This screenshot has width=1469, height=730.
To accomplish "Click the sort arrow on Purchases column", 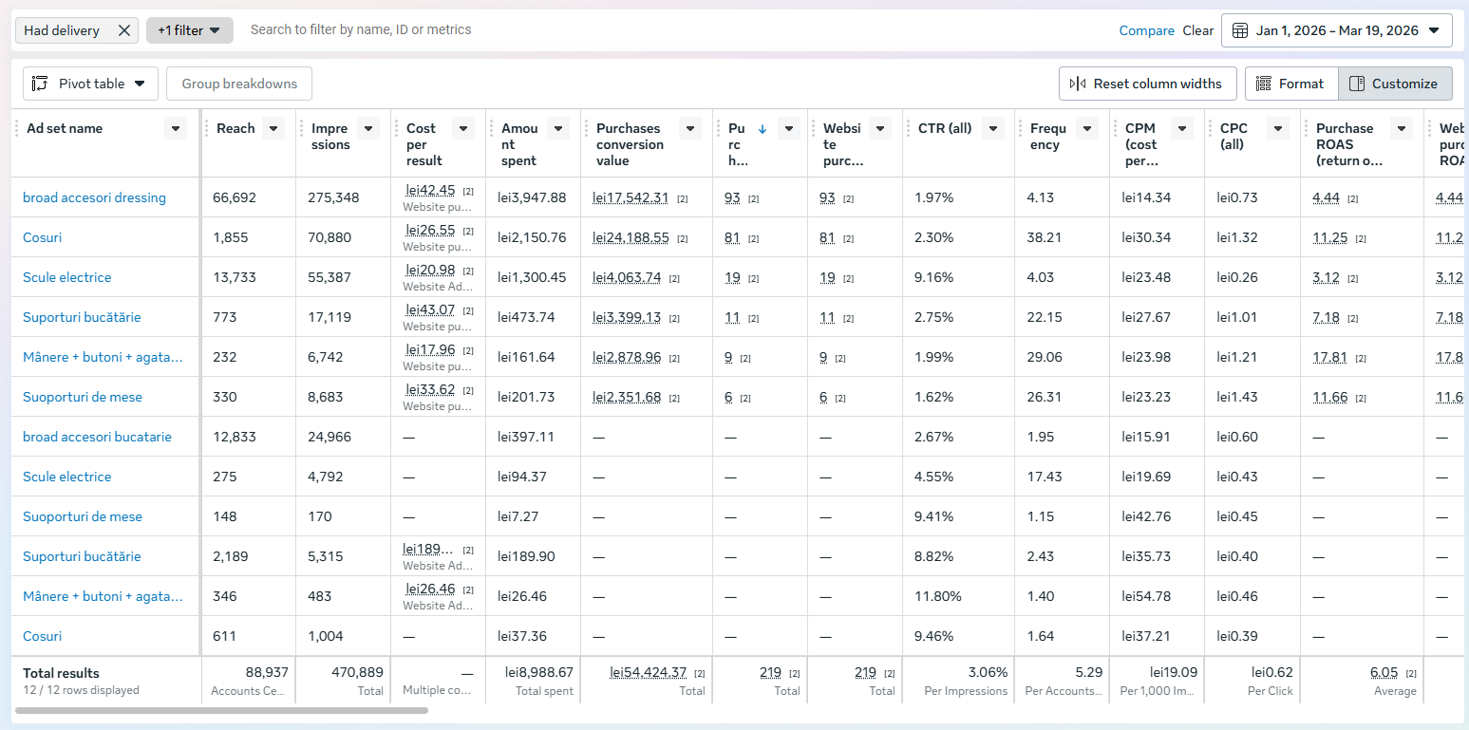I will [763, 129].
